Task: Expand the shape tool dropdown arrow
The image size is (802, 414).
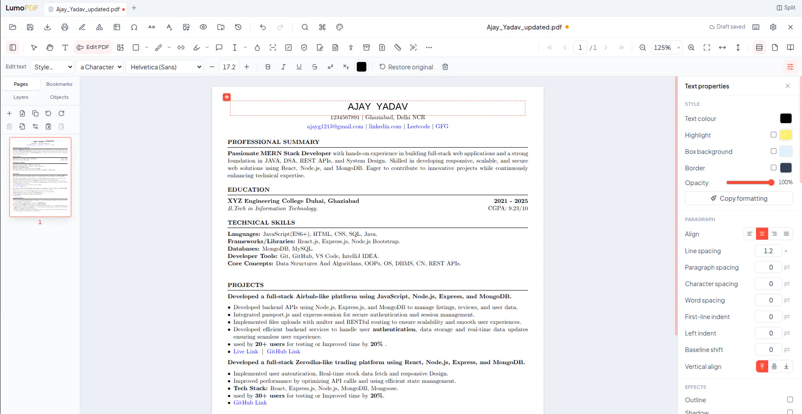Action: click(147, 48)
